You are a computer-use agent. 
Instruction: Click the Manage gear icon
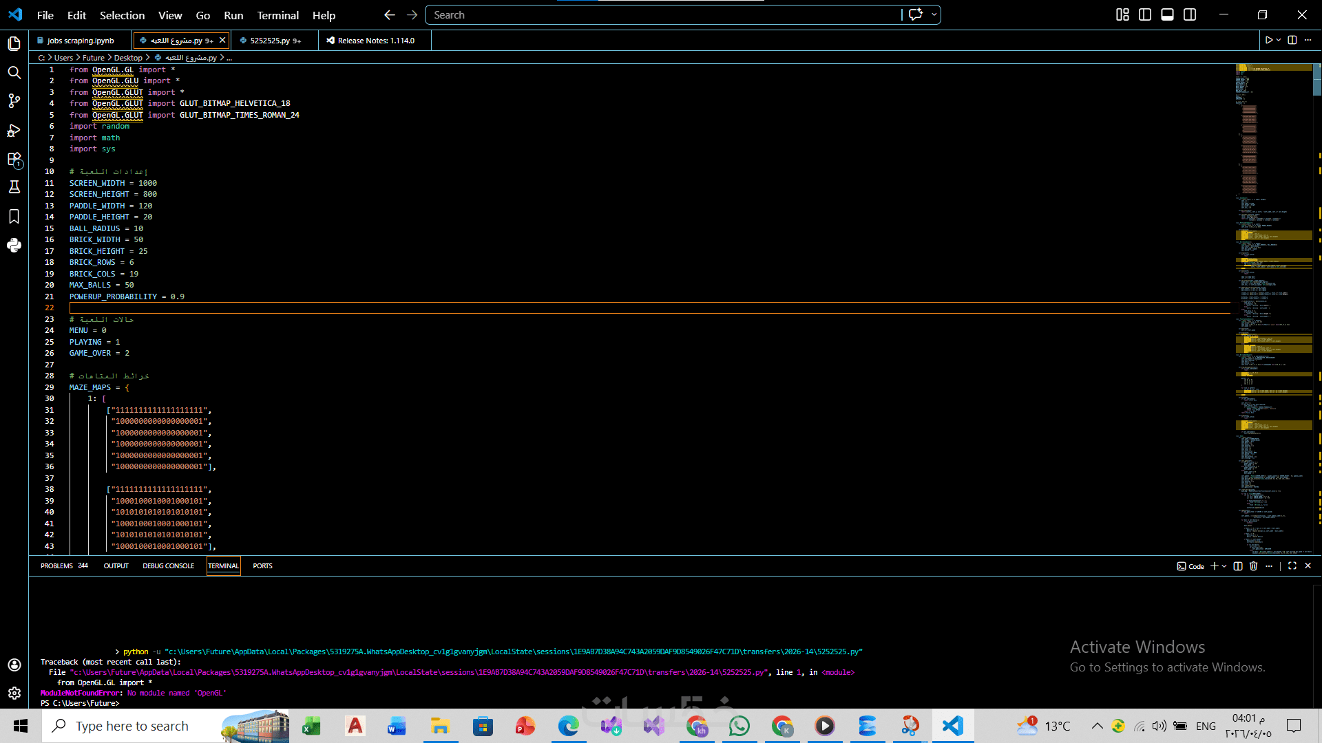click(14, 693)
